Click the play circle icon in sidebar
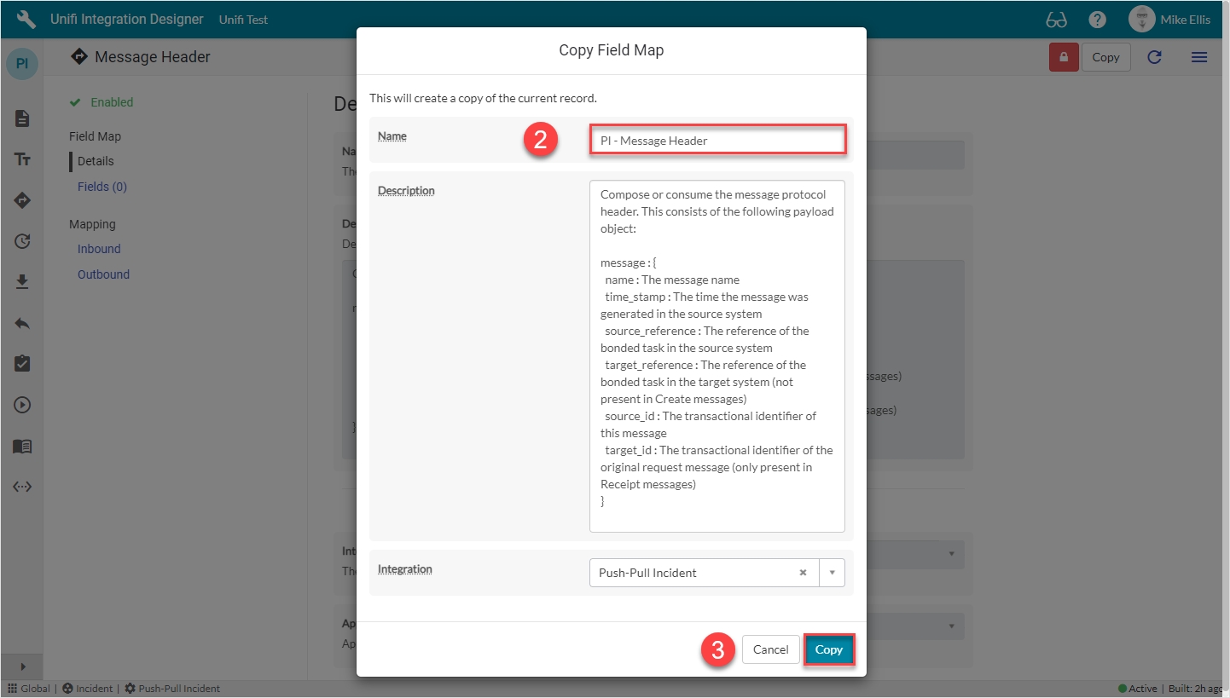The width and height of the screenshot is (1230, 698). click(x=22, y=405)
